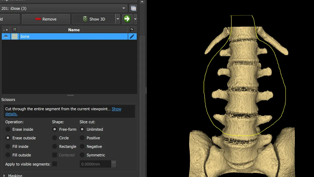Toggle visibility eye of bone segment
Viewport: 314px width, 177px height.
pos(6,37)
